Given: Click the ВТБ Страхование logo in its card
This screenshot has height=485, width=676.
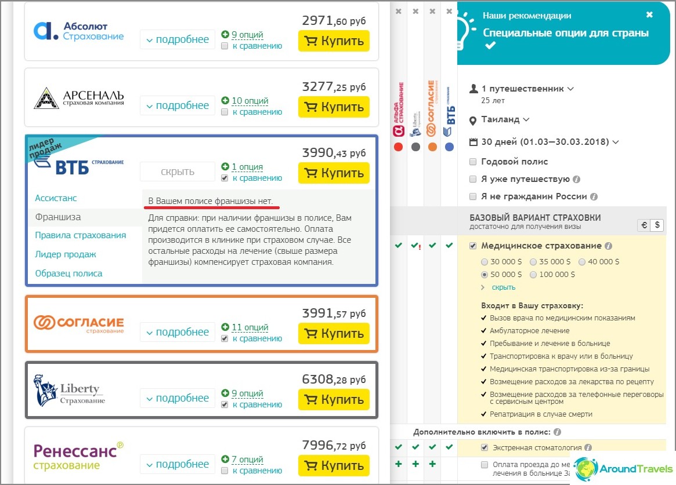Looking at the screenshot, I should tap(79, 166).
